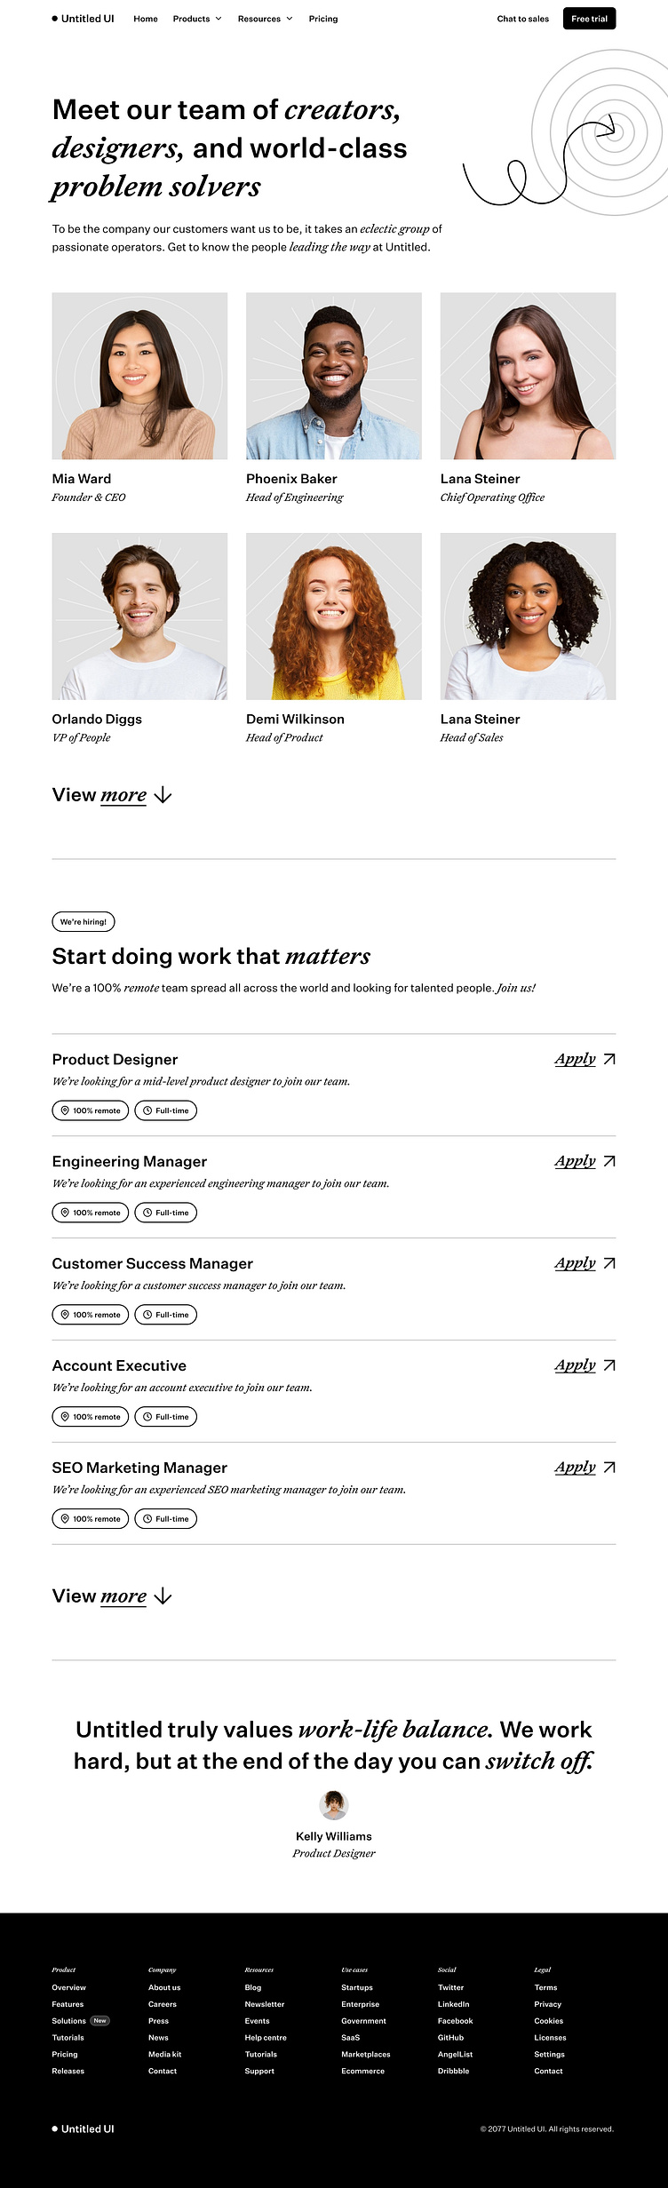Apply for the Customer Success Manager job
The height and width of the screenshot is (2188, 668).
575,1262
